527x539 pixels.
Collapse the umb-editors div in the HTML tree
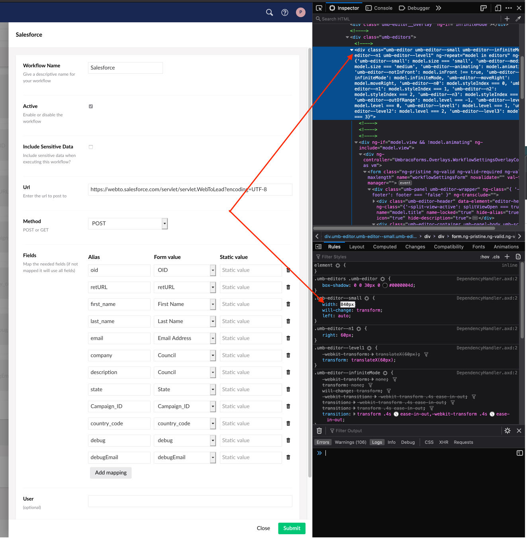coord(347,37)
